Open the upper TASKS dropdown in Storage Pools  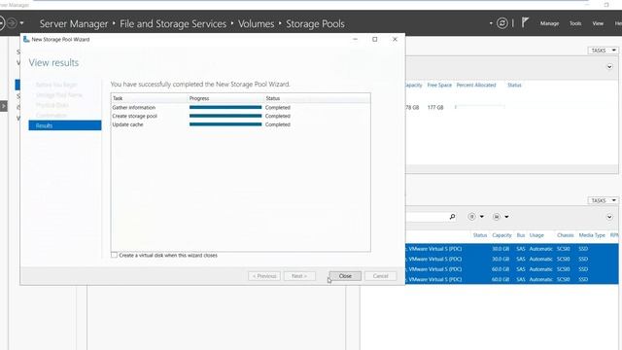point(603,51)
